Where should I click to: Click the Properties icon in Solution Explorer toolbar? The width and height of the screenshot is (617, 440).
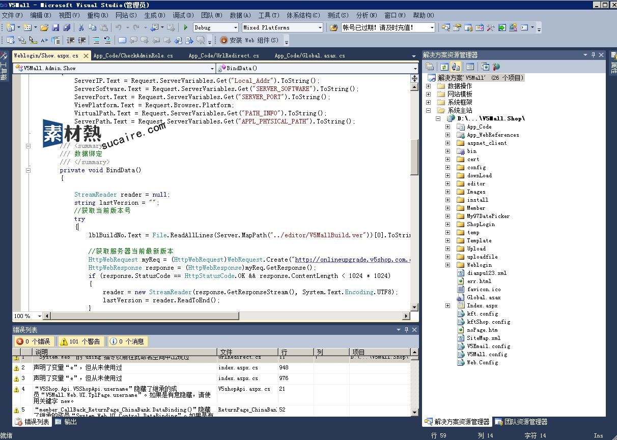pyautogui.click(x=430, y=67)
